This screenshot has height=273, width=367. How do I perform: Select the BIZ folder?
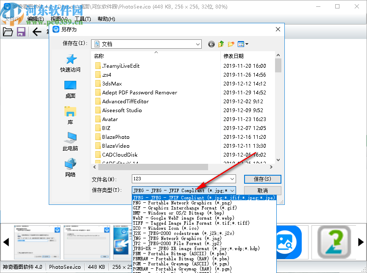[103, 128]
